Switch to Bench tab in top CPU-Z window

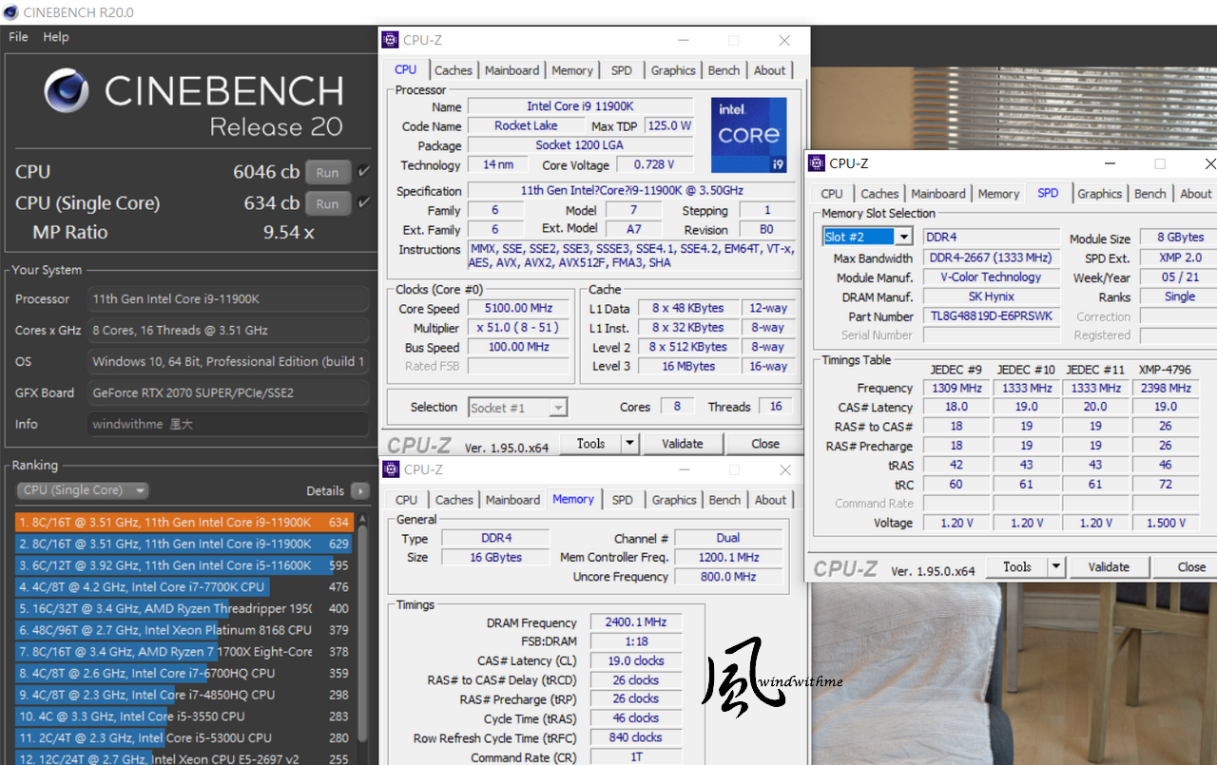724,70
